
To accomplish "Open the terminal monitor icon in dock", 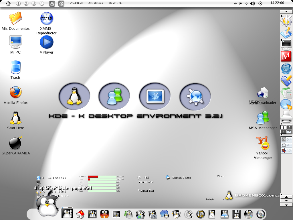I will pos(116,214).
